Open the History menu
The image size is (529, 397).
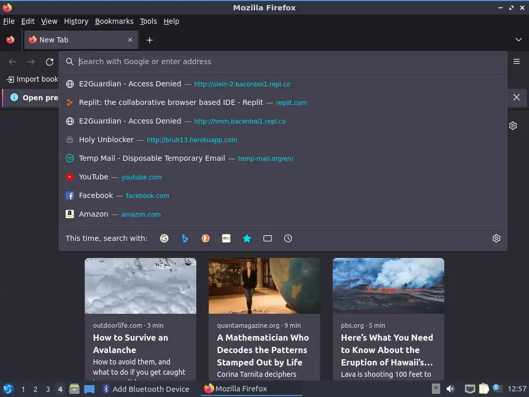[76, 21]
